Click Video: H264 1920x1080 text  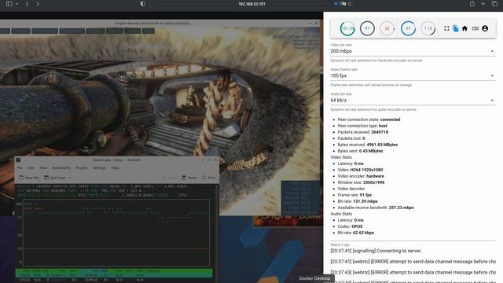coord(360,170)
